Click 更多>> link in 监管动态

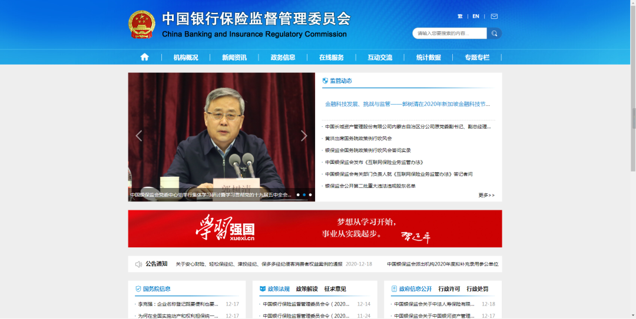point(486,195)
